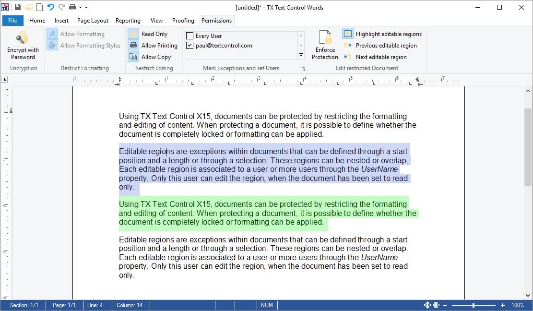
Task: Click the zoom in plus icon
Action: (502, 305)
